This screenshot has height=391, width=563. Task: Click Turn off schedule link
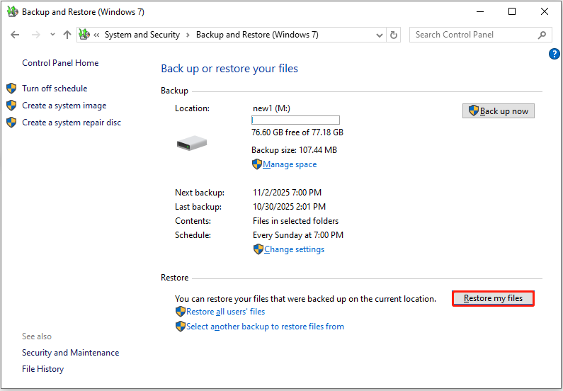(55, 89)
